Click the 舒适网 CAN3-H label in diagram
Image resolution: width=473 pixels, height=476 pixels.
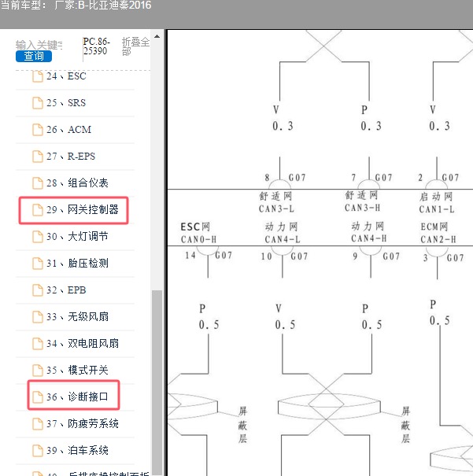point(362,201)
